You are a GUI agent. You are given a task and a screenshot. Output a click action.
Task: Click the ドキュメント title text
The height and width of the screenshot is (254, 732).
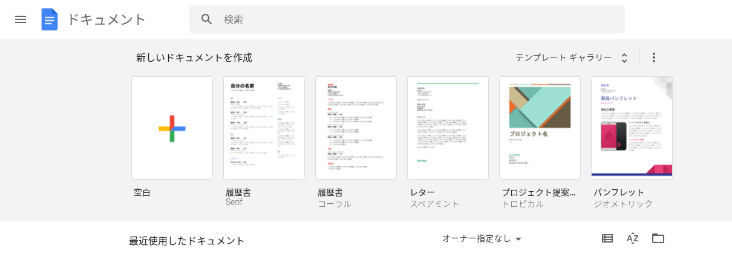point(106,19)
